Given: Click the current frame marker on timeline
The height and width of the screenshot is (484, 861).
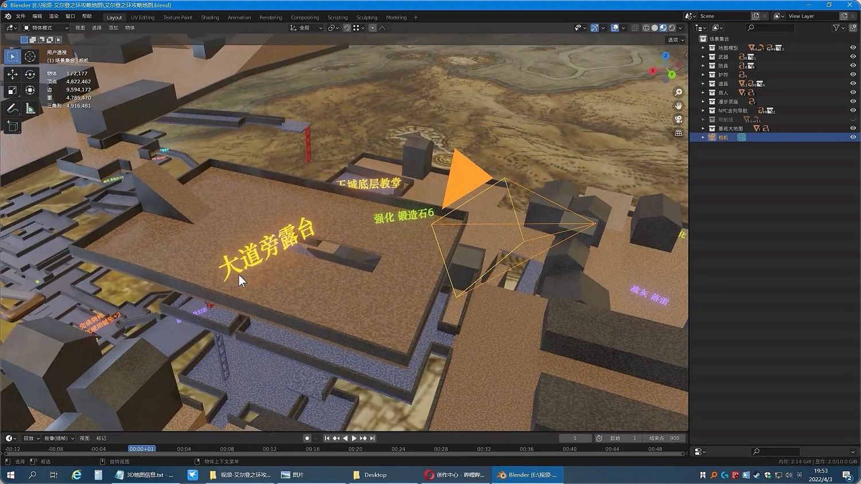Looking at the screenshot, I should point(141,449).
